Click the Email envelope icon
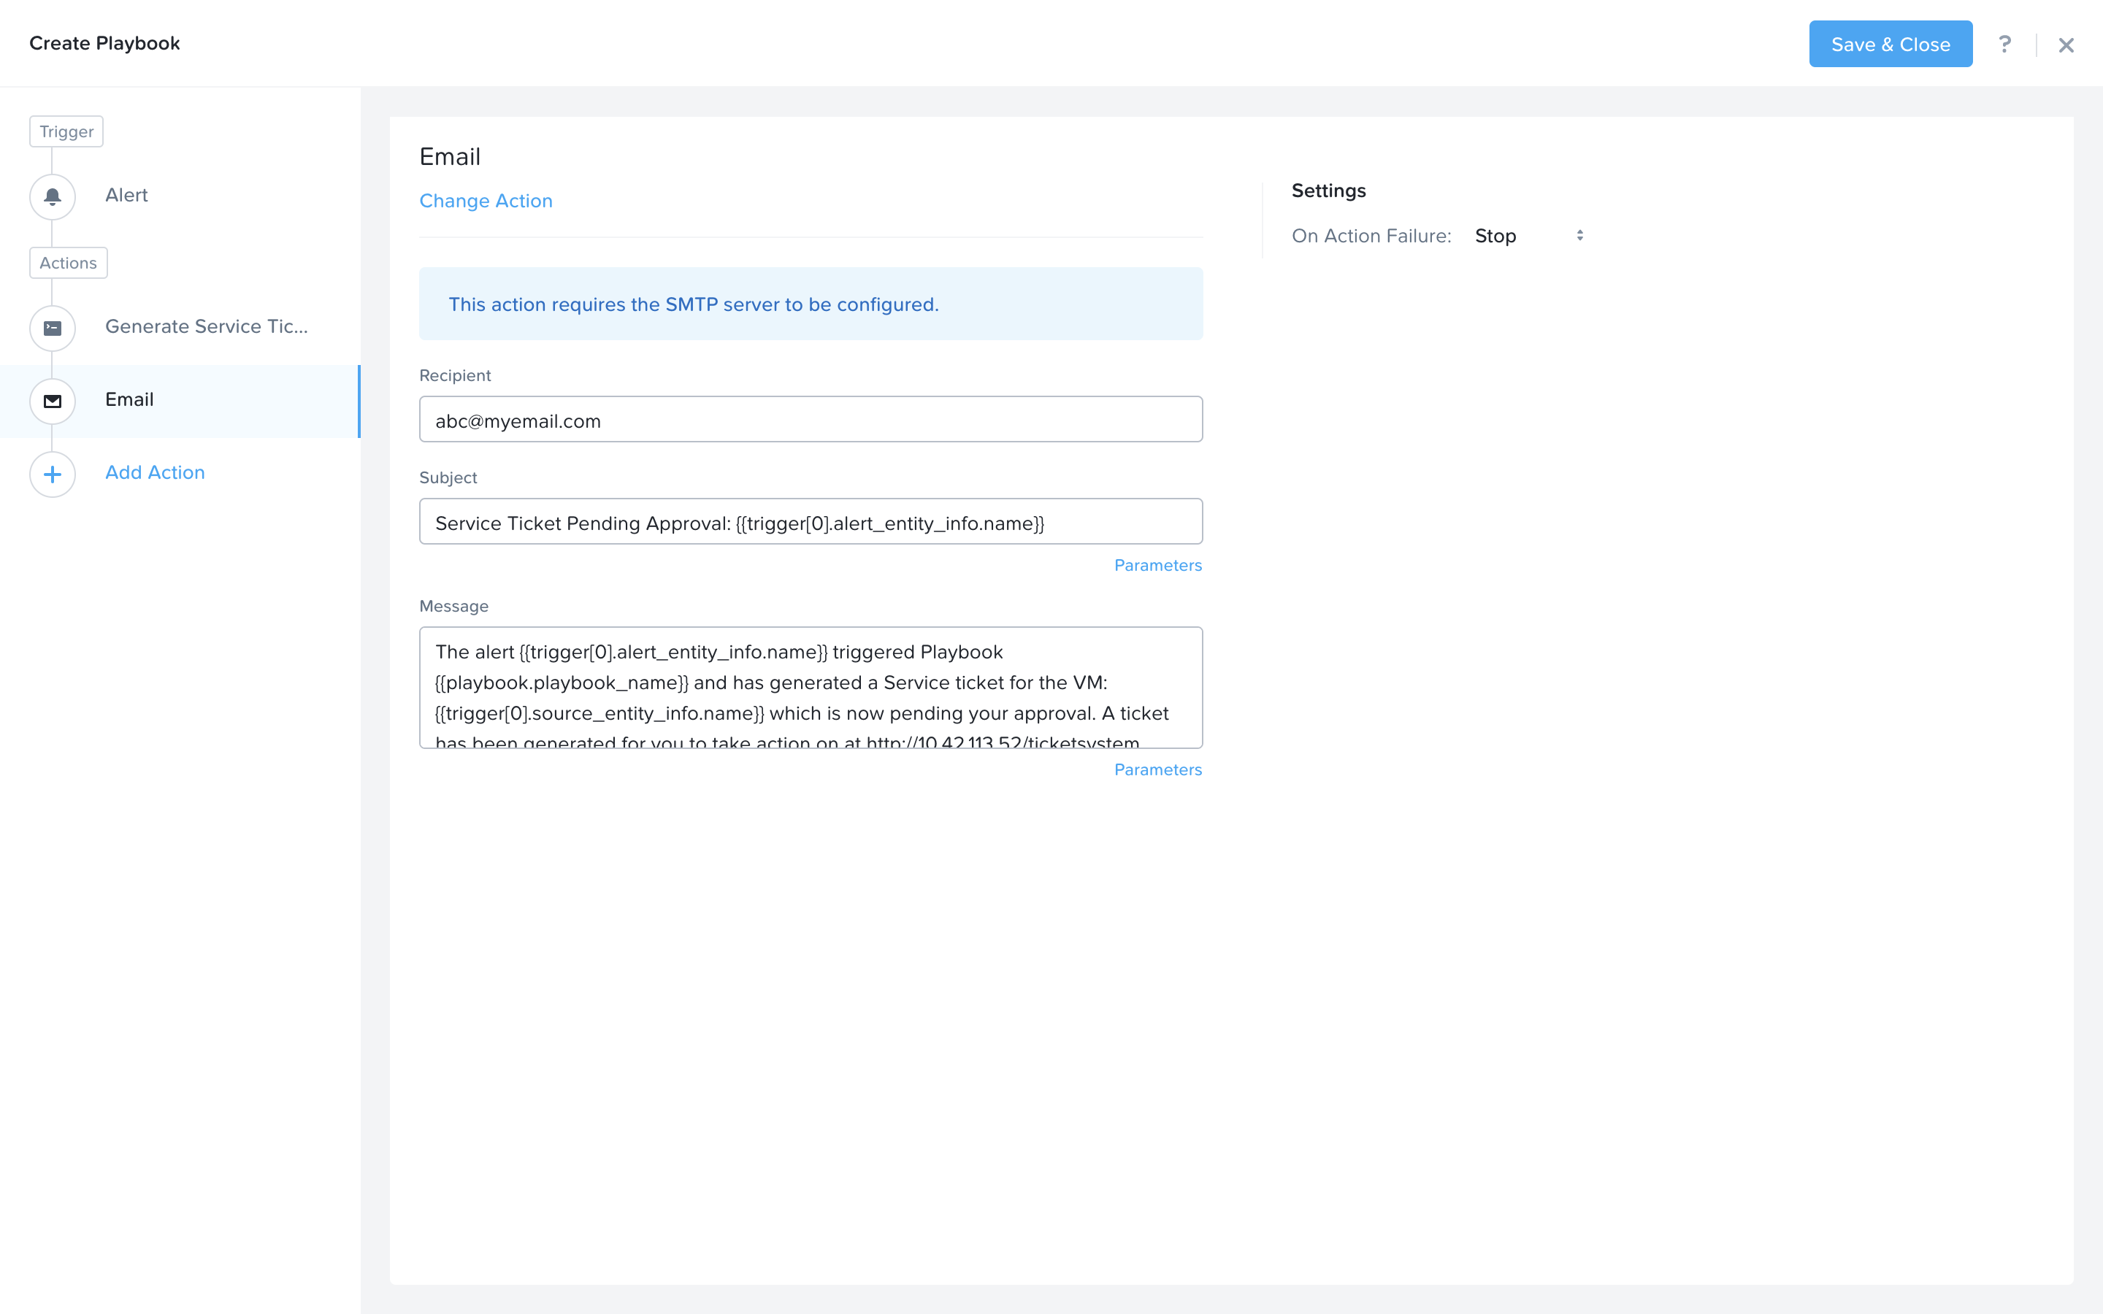Viewport: 2103px width, 1314px height. click(52, 401)
